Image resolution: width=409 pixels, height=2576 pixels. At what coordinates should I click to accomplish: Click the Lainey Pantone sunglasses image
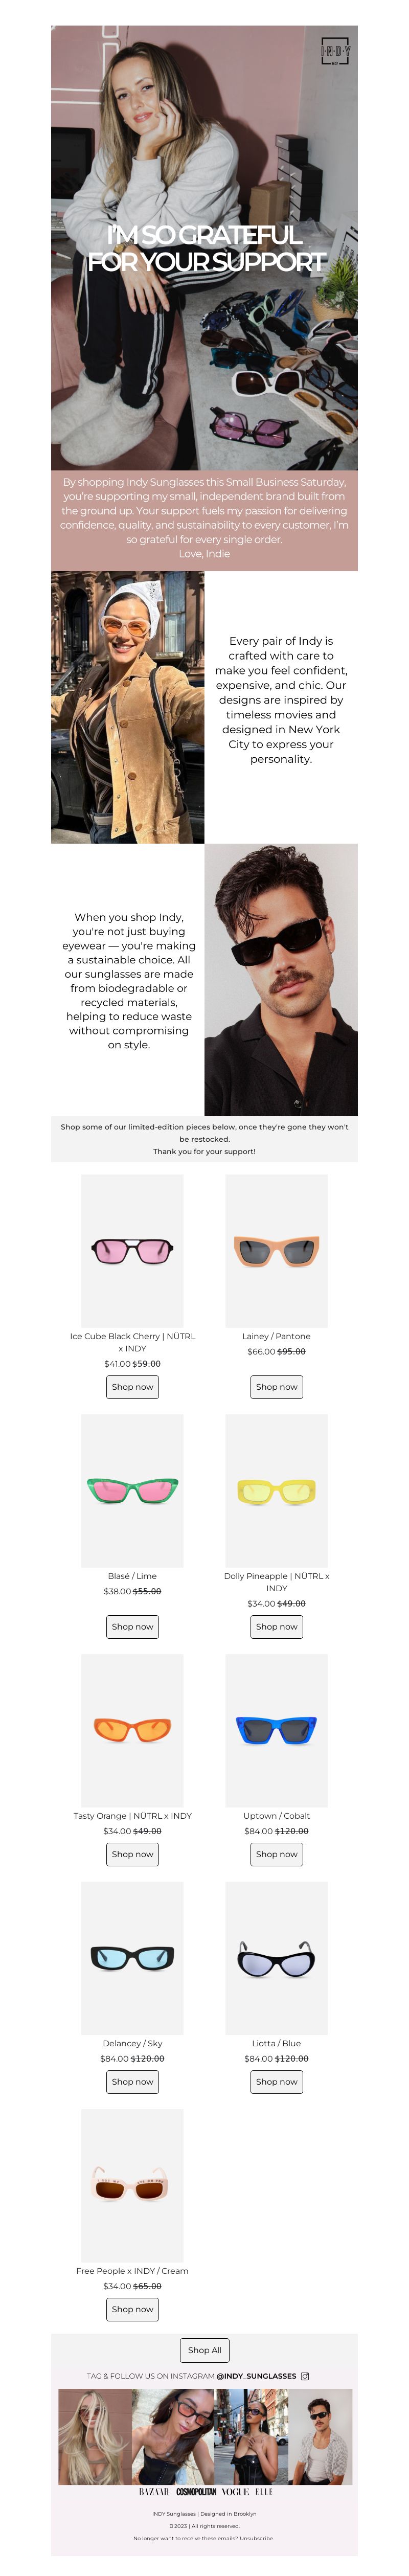point(276,1250)
